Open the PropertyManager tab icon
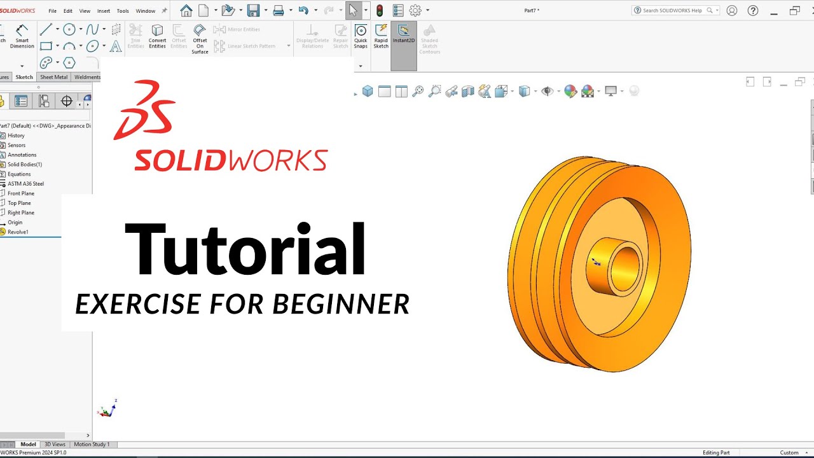The height and width of the screenshot is (458, 814). click(21, 101)
